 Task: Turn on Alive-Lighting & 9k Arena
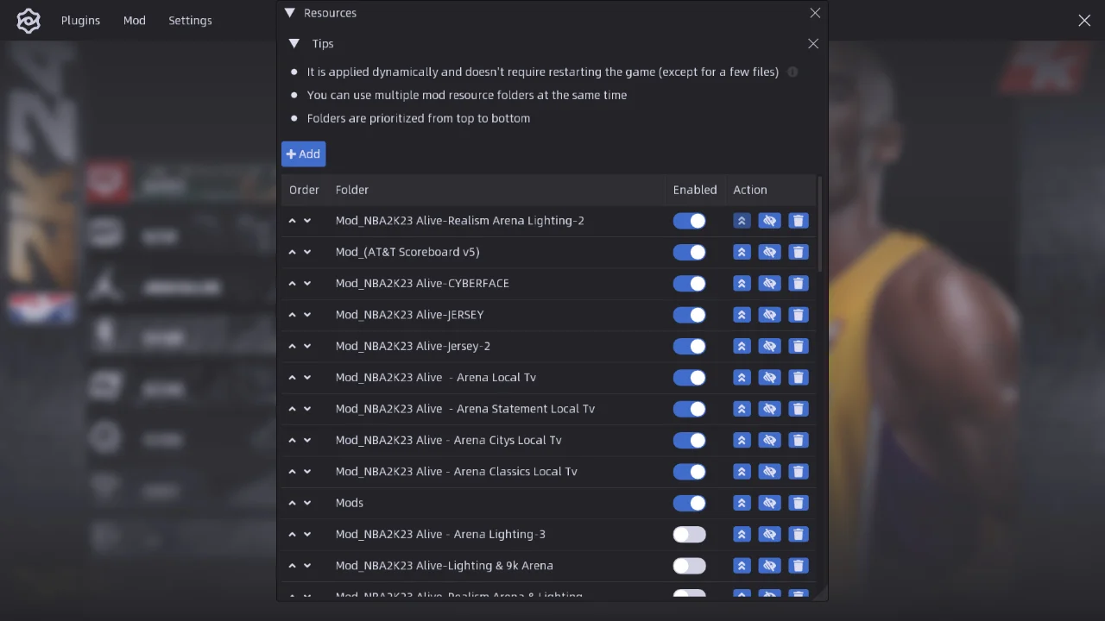[x=690, y=566]
